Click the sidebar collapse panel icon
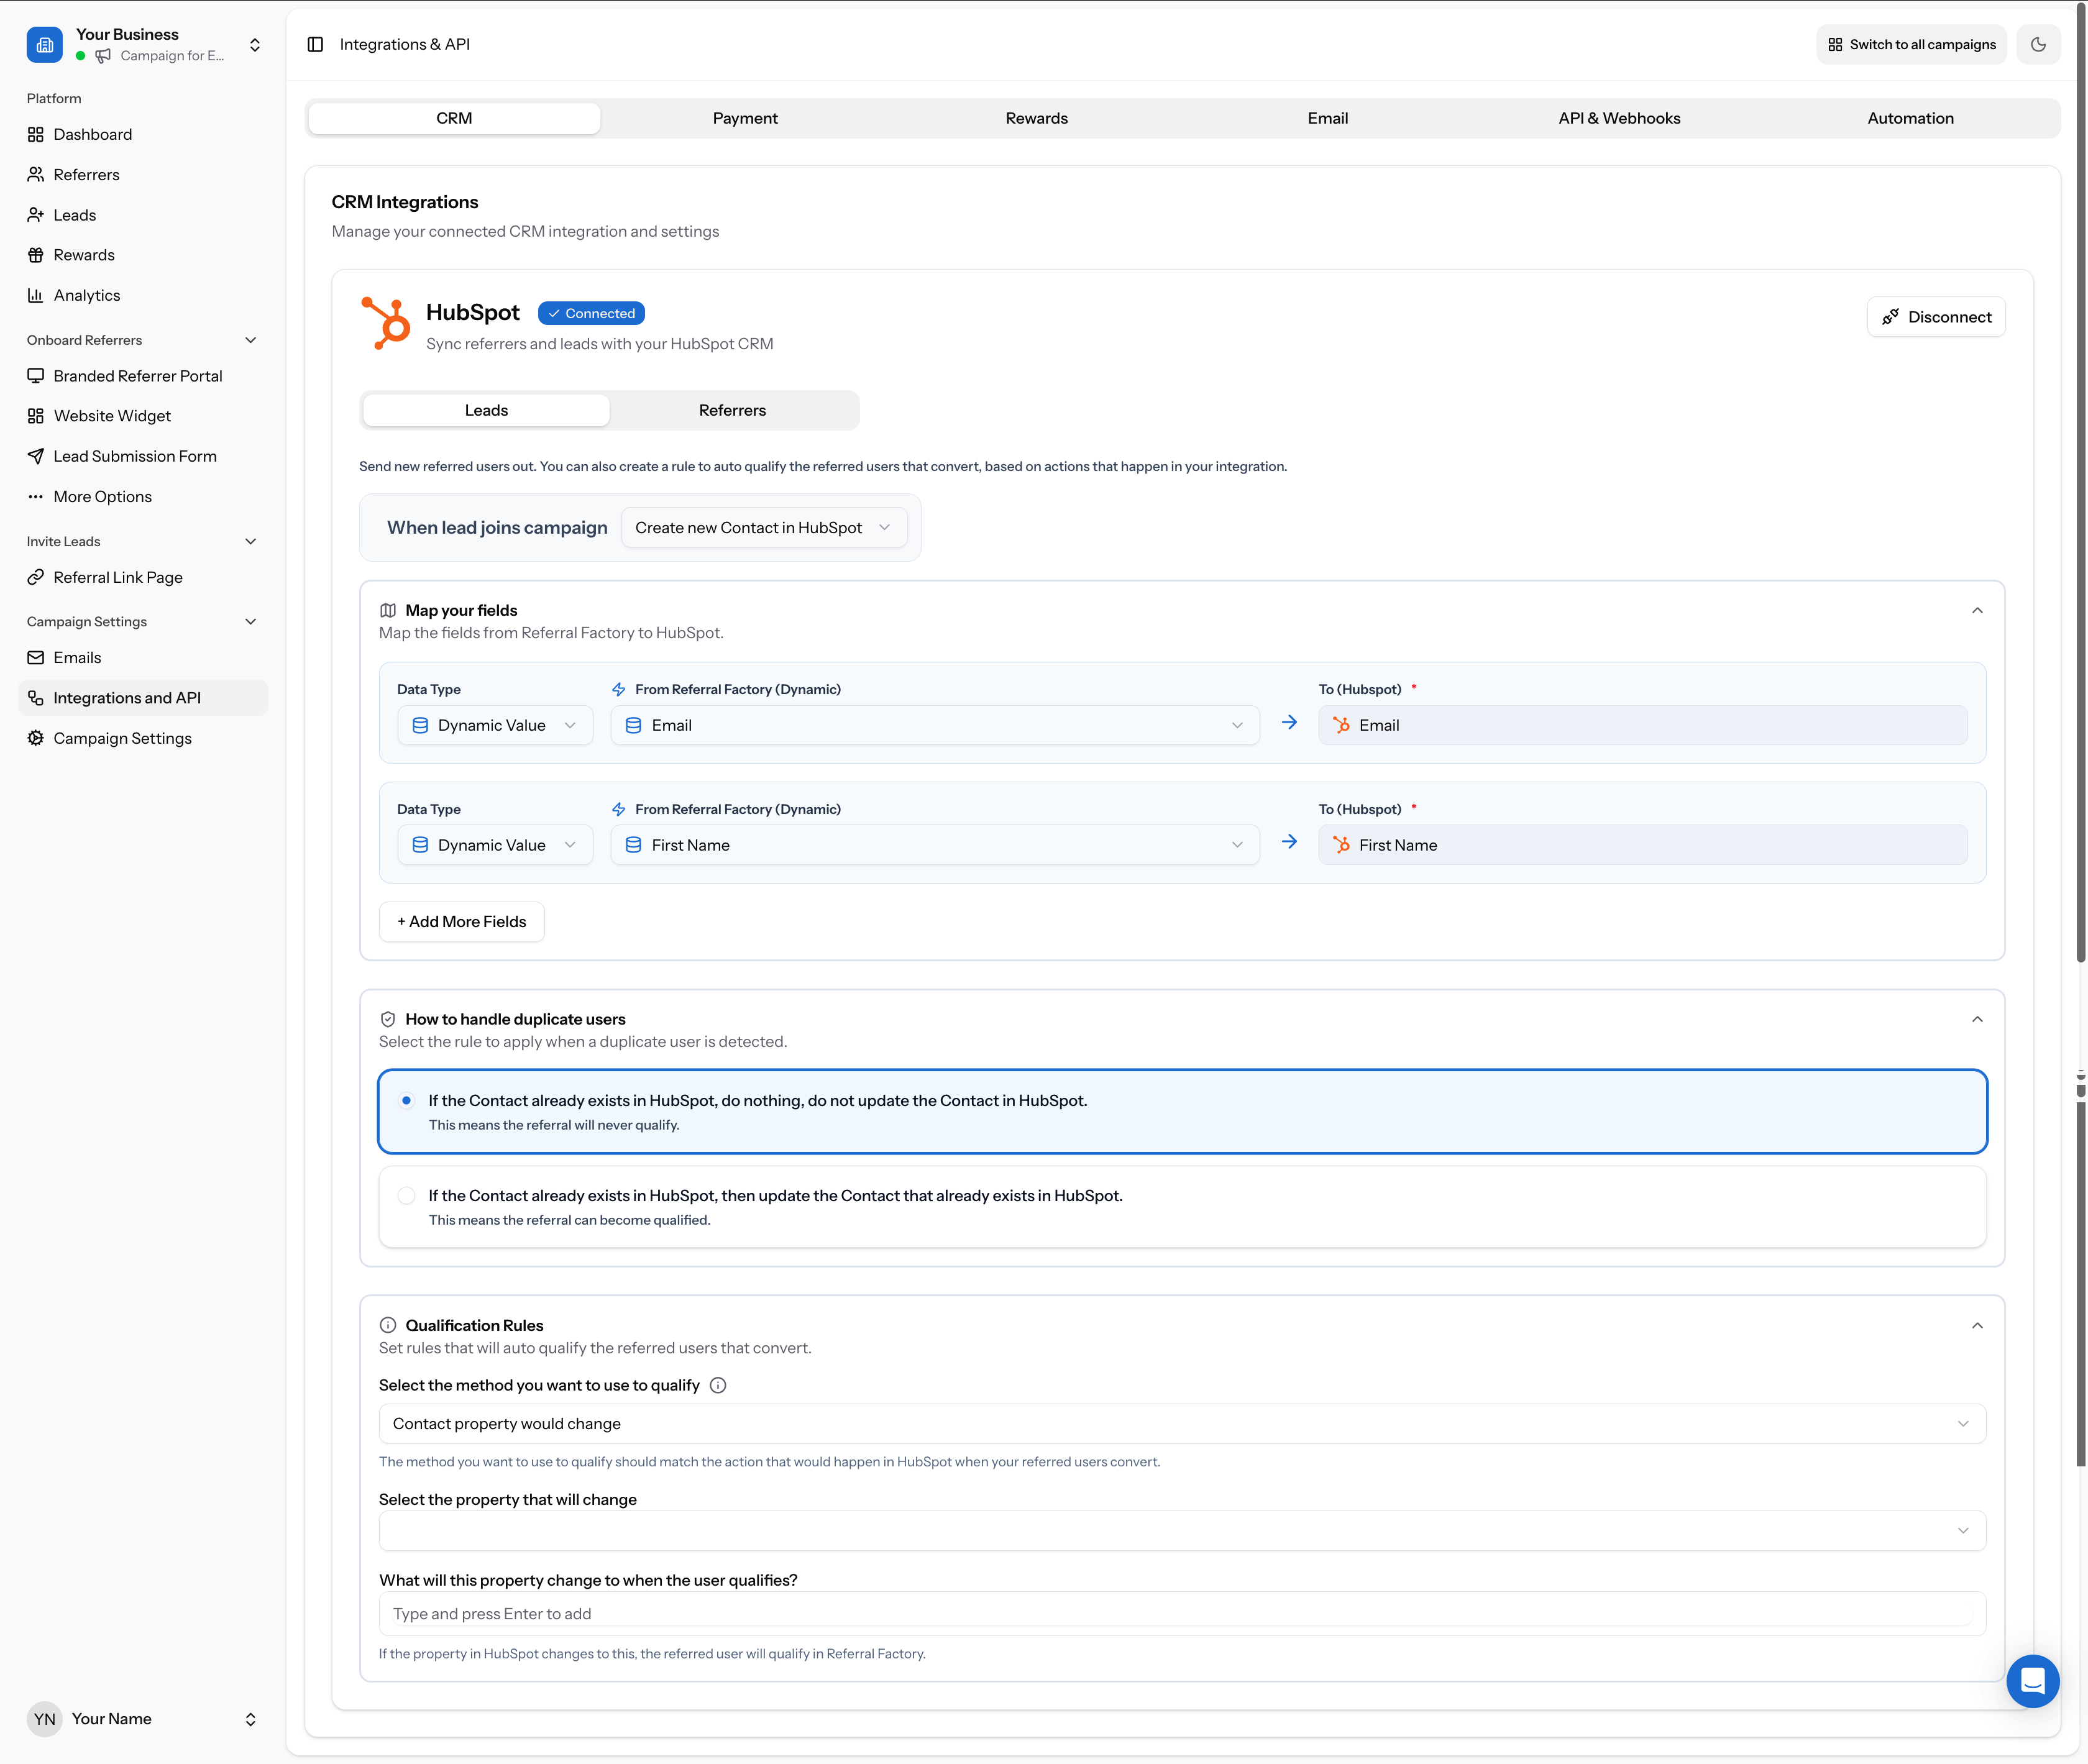The width and height of the screenshot is (2088, 1764). pos(315,44)
